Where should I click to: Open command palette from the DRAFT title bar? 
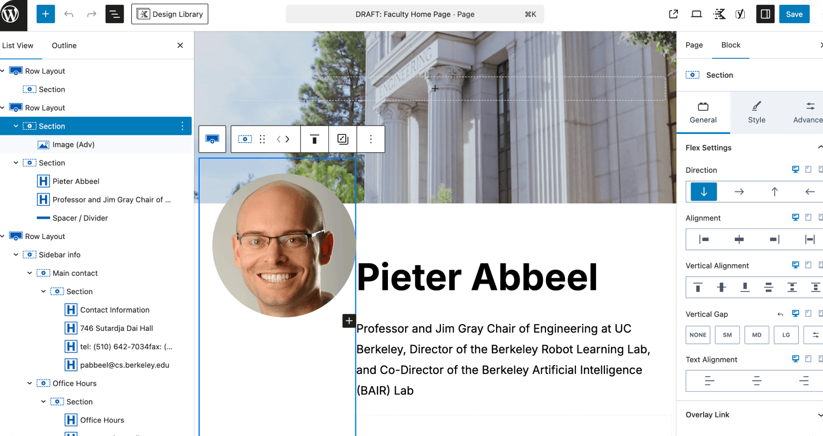(415, 14)
